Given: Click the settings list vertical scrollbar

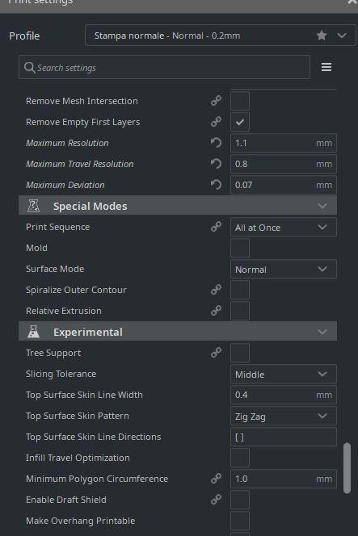Looking at the screenshot, I should click(x=347, y=468).
